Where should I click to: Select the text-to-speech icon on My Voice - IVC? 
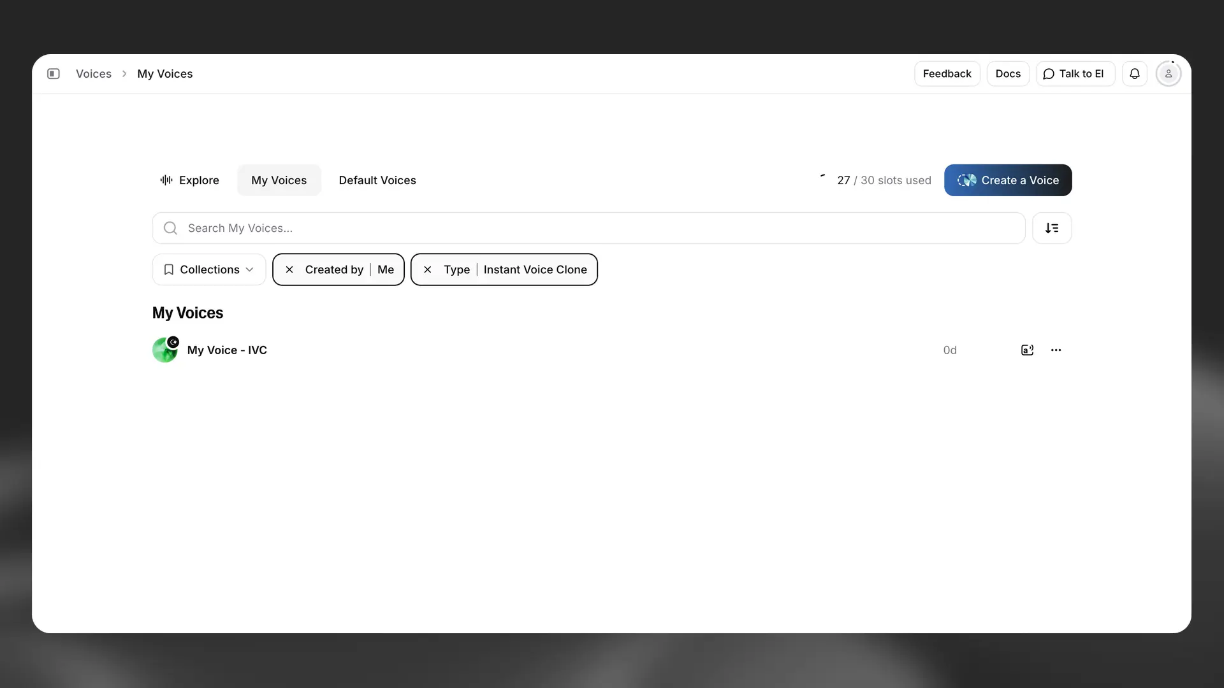(1027, 350)
